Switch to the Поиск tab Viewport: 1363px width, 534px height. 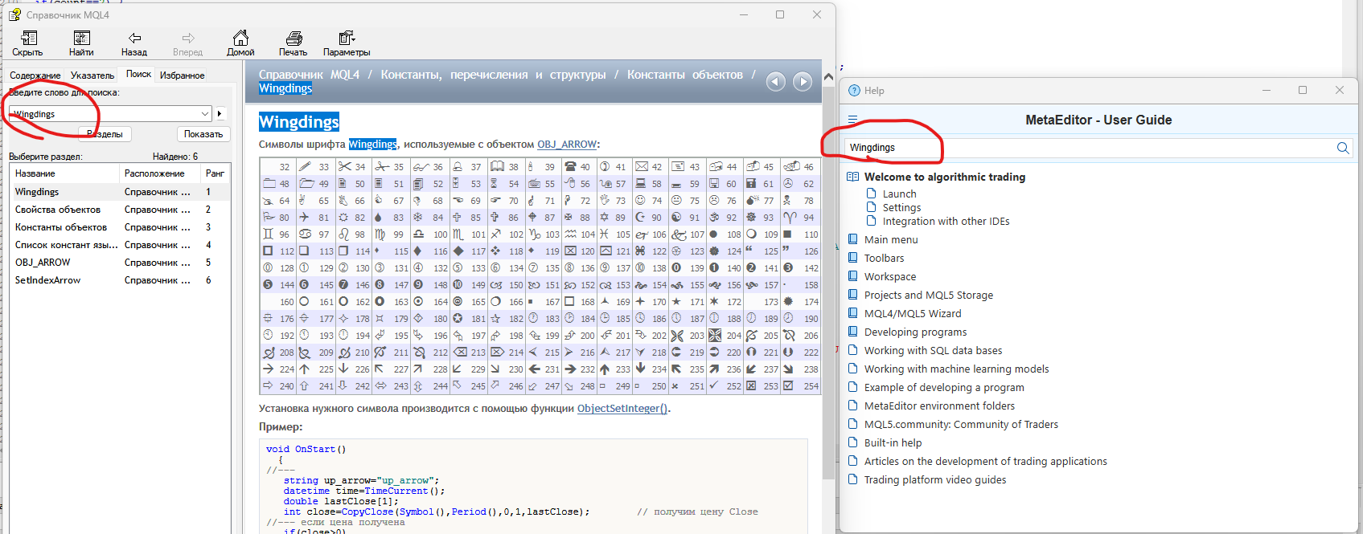tap(138, 74)
